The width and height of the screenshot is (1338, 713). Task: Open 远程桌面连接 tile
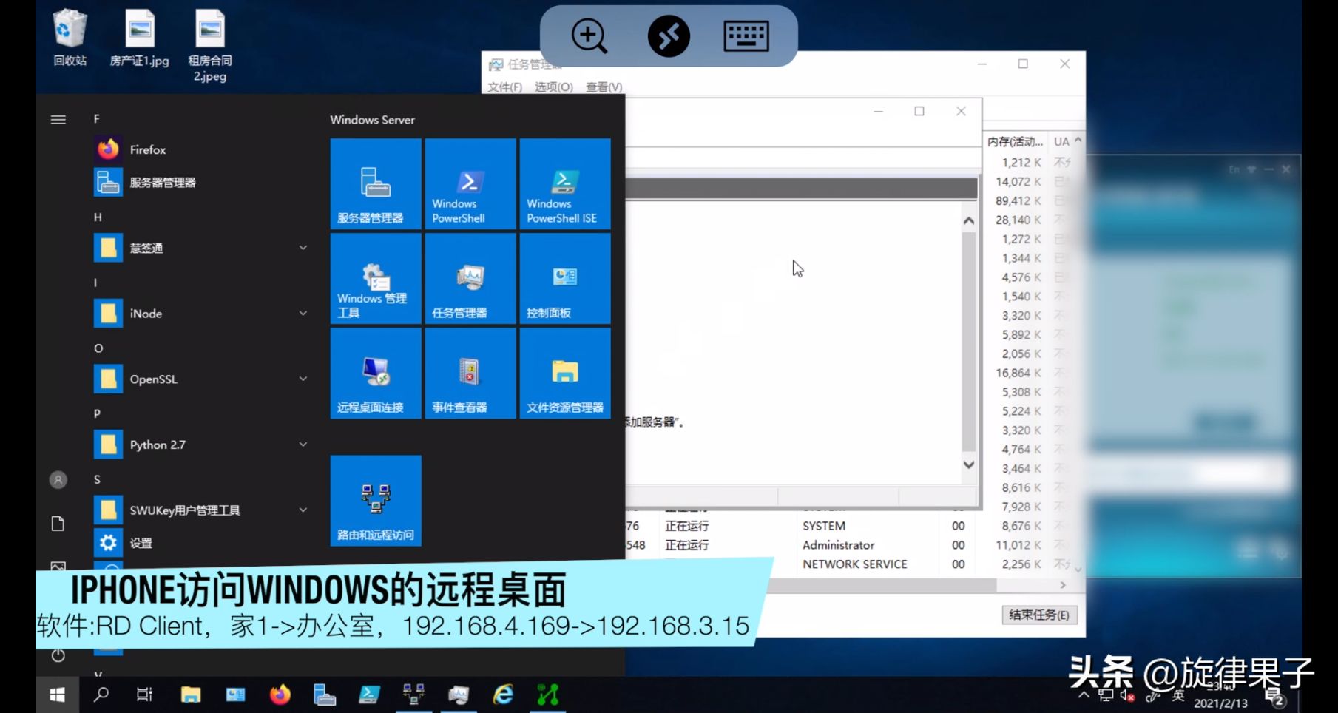pyautogui.click(x=376, y=373)
